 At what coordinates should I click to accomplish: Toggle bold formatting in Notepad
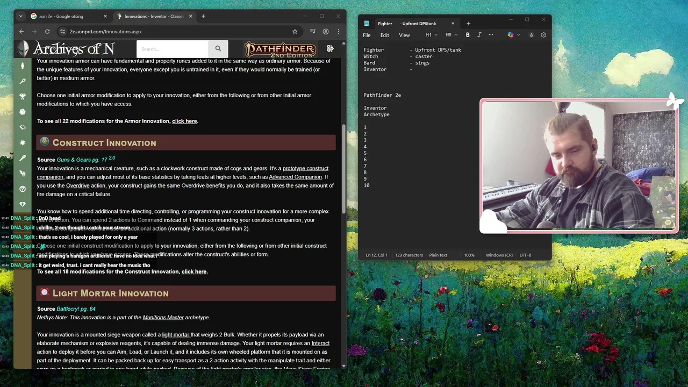click(468, 35)
